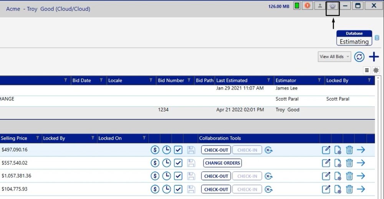Open the Selling Price column filter
Screen dimensions: 384x199
pos(37,138)
